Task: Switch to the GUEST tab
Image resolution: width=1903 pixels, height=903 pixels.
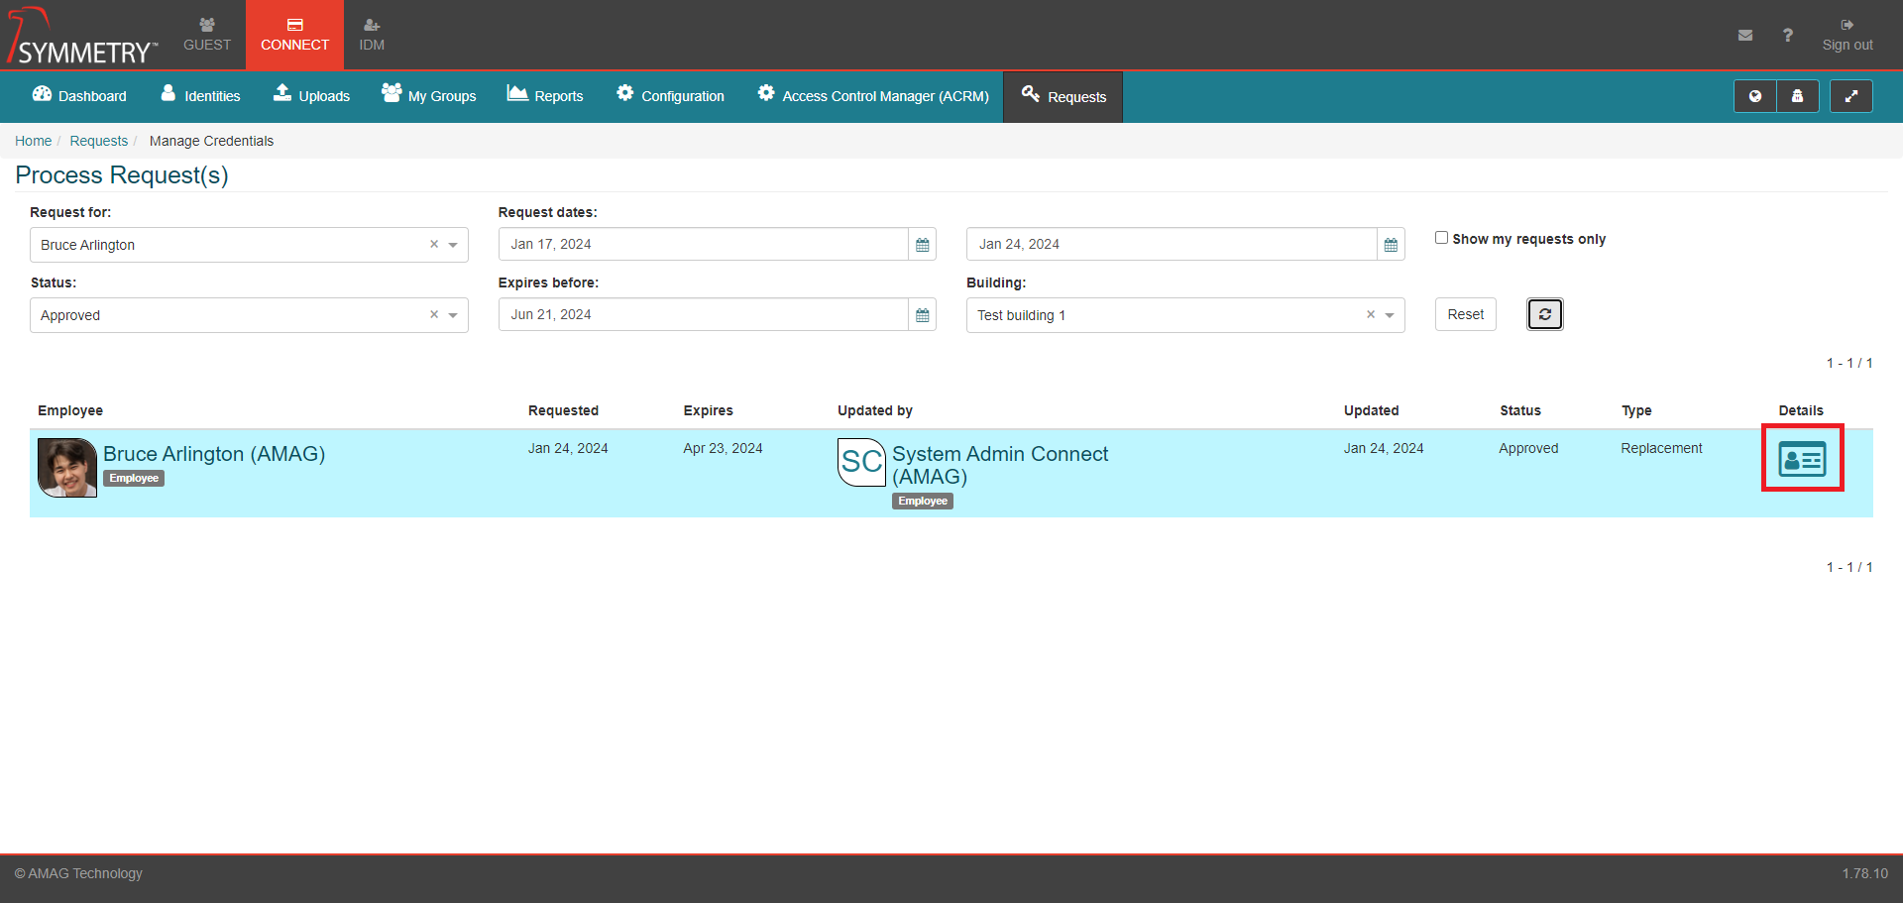Action: pos(206,35)
